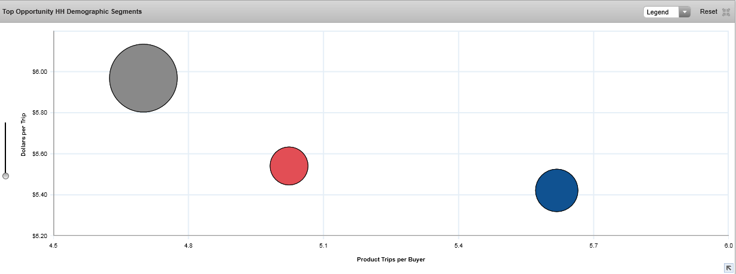
Task: Select the large gray bubble
Action: click(x=143, y=78)
